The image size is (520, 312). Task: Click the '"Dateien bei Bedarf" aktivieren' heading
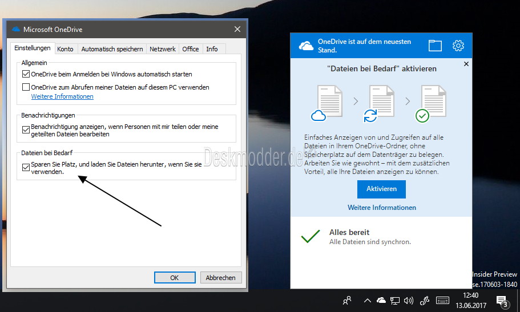point(382,68)
